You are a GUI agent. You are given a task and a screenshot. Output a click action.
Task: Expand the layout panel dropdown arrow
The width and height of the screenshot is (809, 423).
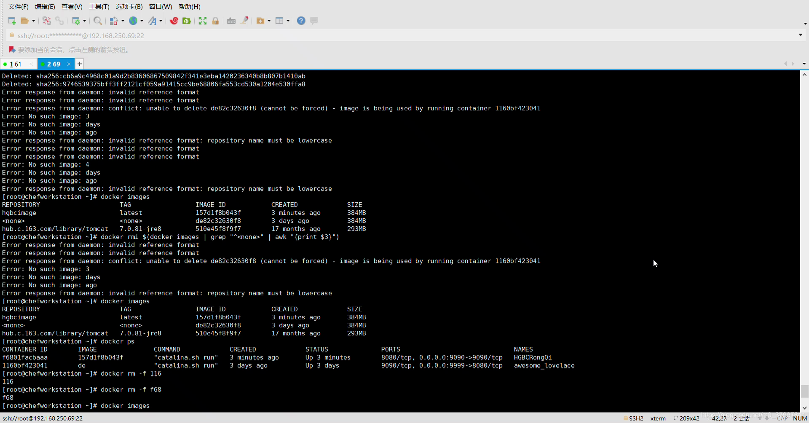(288, 21)
